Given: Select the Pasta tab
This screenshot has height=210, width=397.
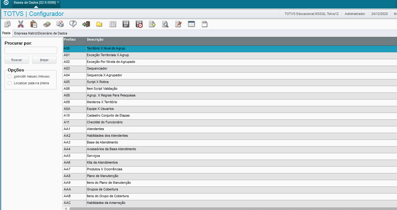Looking at the screenshot, I should (6, 33).
